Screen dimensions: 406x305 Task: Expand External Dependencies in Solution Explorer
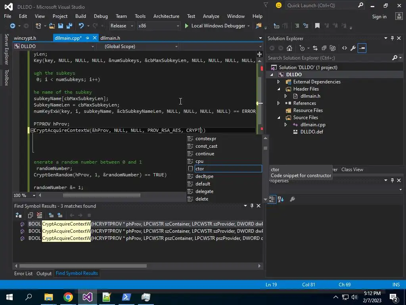279,82
